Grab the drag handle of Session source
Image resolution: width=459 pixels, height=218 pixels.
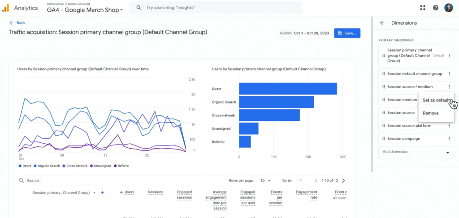(384, 113)
